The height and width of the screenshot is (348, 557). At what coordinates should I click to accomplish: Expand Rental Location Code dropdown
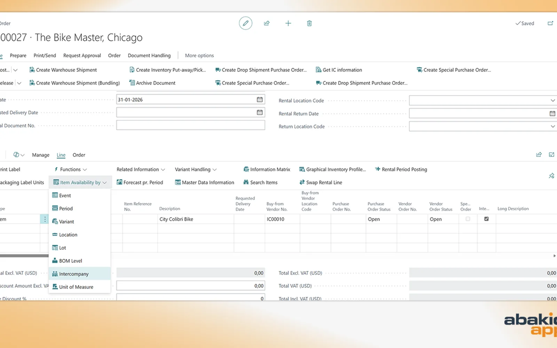click(552, 101)
